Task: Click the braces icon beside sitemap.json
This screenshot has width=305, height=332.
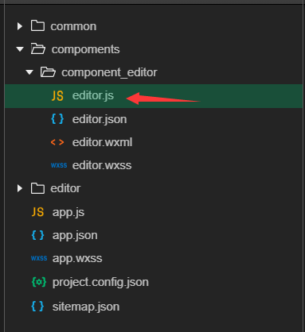Action: pos(37,307)
